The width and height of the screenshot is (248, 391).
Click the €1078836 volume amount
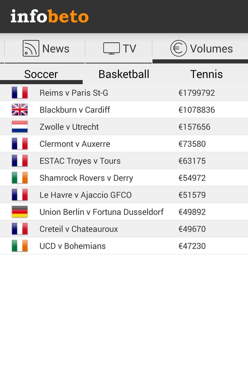(x=196, y=110)
